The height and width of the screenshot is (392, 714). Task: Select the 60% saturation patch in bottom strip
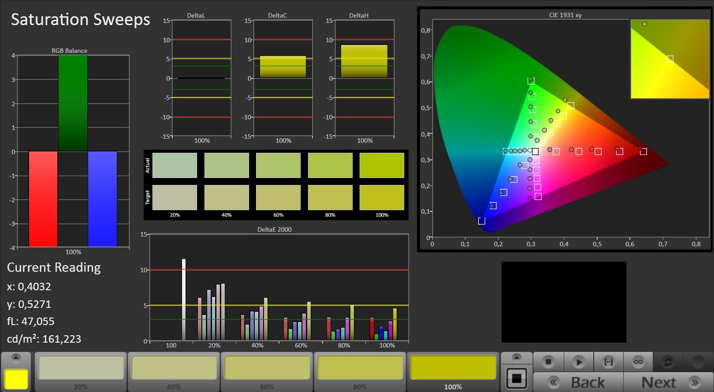coord(267,368)
